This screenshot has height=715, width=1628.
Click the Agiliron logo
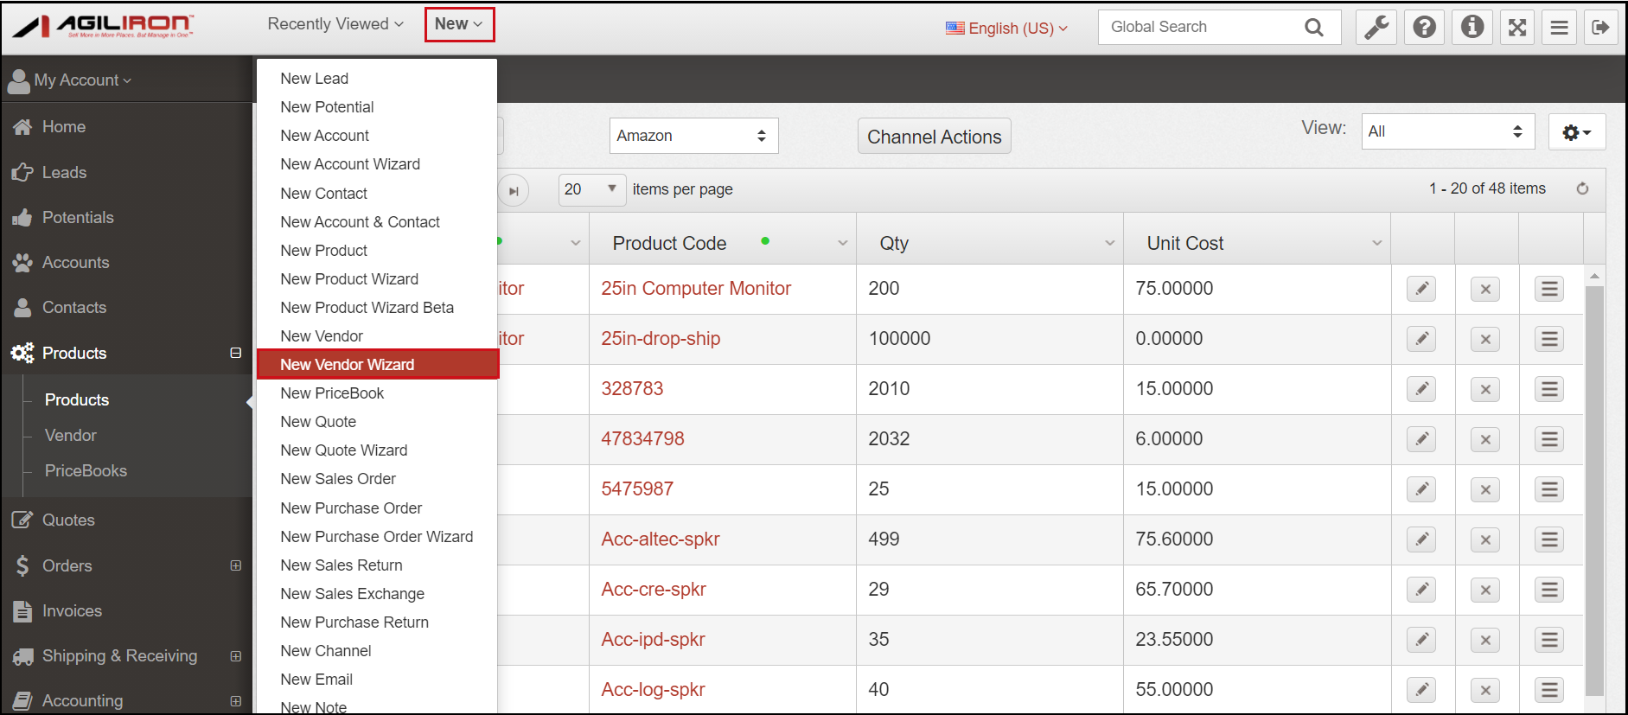[x=104, y=26]
